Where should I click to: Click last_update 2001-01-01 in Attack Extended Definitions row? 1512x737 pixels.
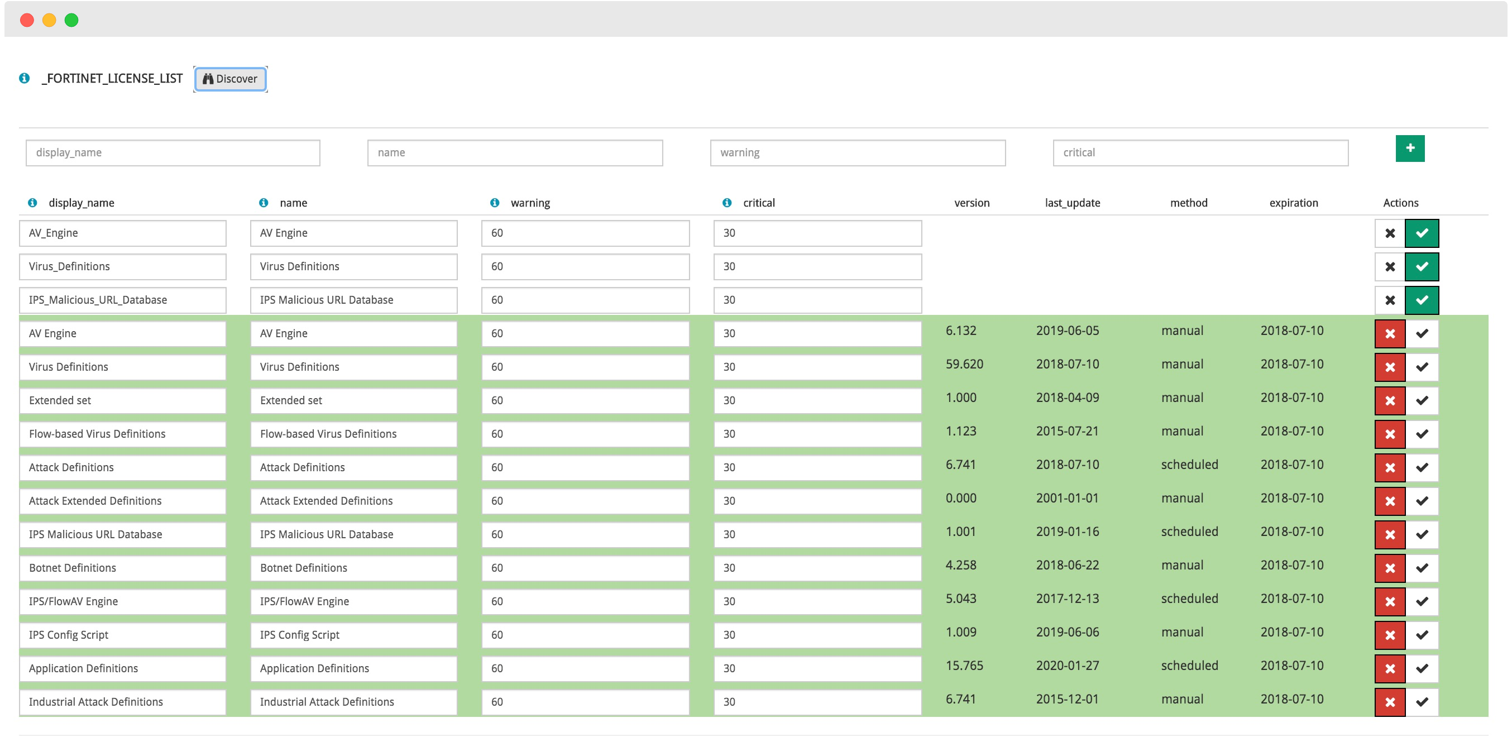[1067, 497]
